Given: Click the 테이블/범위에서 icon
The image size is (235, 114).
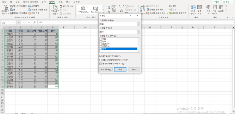Looking at the screenshot, I should [12, 13].
